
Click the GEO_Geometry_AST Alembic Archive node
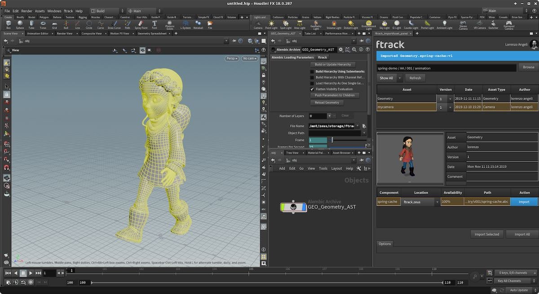point(294,207)
